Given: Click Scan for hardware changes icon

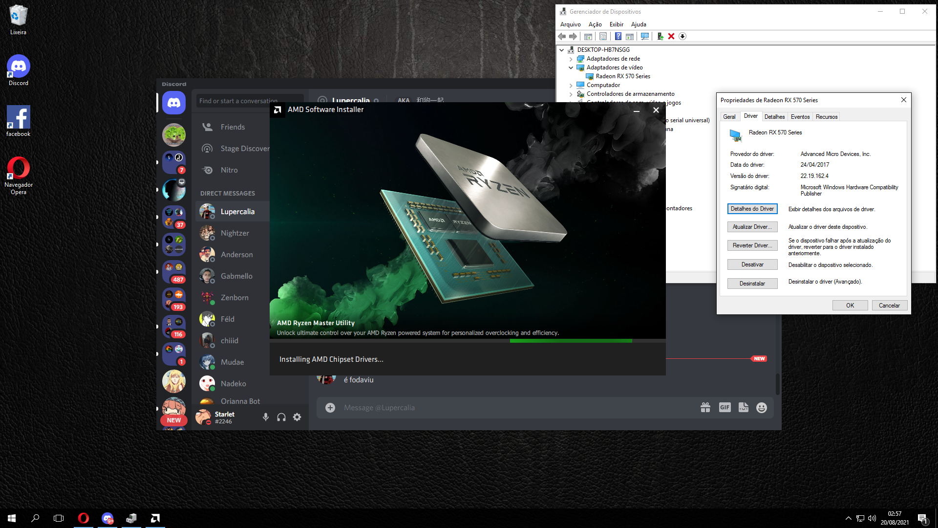Looking at the screenshot, I should coord(645,36).
